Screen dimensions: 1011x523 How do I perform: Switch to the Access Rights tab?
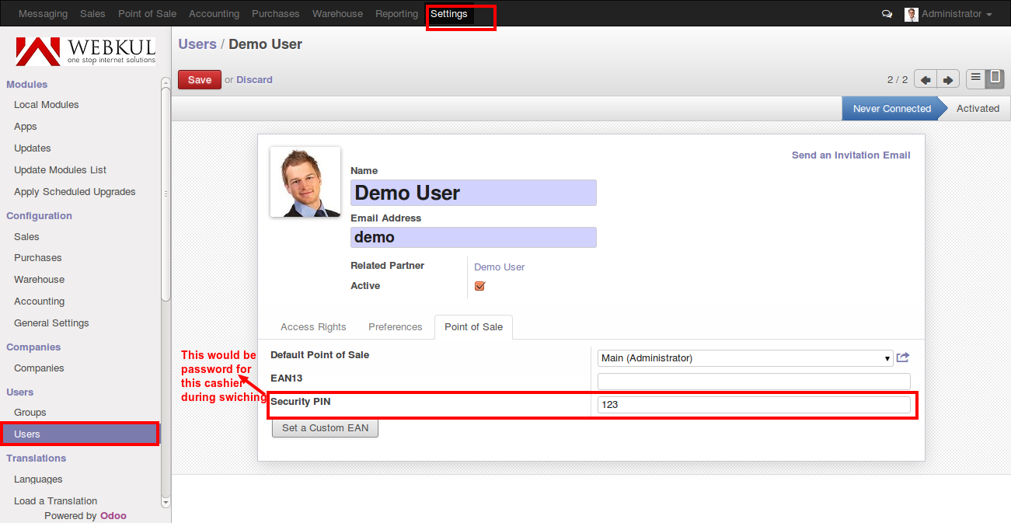tap(313, 327)
